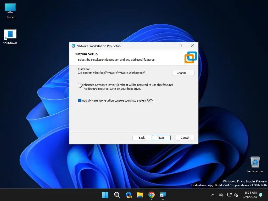Click the VMware installer taskbar icon
The height and width of the screenshot is (201, 268).
tap(163, 195)
